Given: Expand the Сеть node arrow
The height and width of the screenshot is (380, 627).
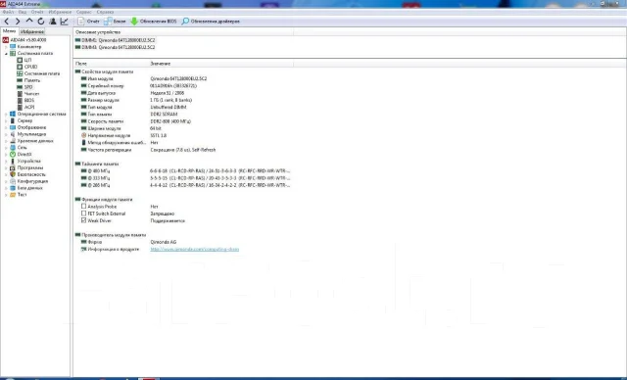Looking at the screenshot, I should tap(6, 148).
